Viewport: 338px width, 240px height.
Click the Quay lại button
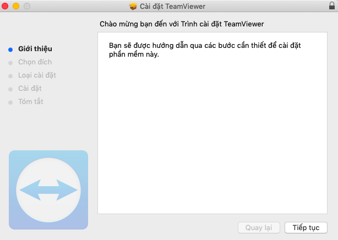point(259,227)
